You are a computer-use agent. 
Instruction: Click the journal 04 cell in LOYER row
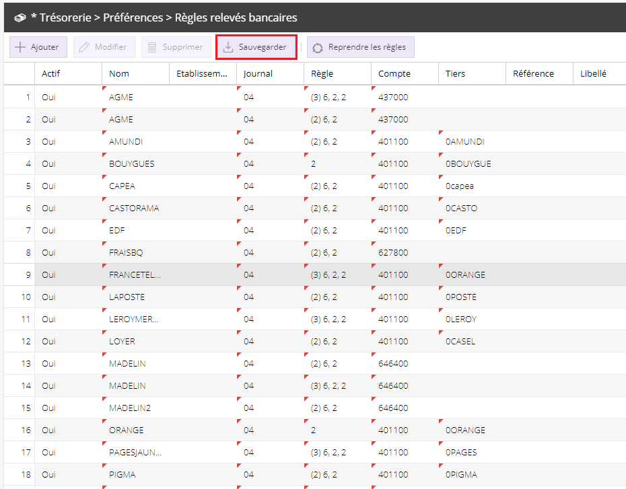point(271,342)
